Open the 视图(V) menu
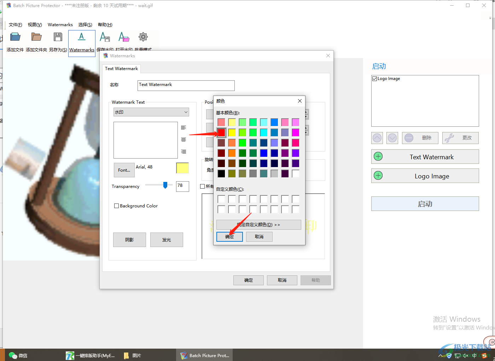The image size is (495, 361). 35,24
